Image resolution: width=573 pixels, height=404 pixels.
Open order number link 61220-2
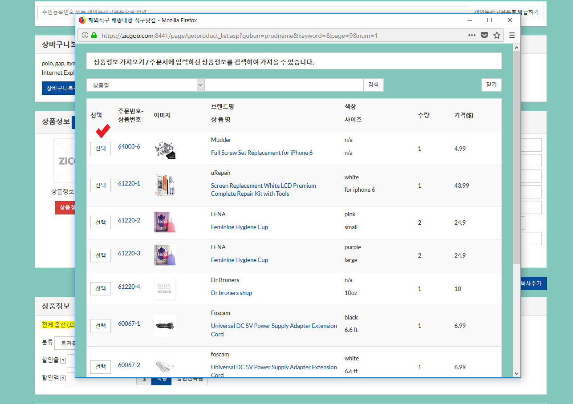click(x=129, y=220)
